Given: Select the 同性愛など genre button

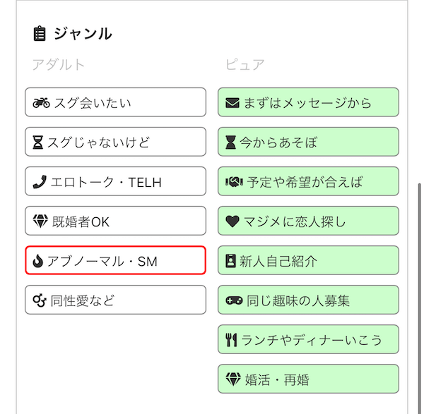Looking at the screenshot, I should tap(115, 300).
